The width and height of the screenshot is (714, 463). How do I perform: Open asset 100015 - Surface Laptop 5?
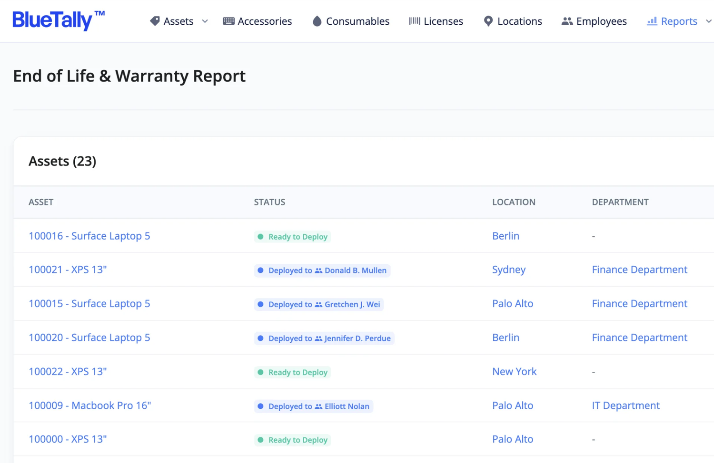(x=89, y=303)
